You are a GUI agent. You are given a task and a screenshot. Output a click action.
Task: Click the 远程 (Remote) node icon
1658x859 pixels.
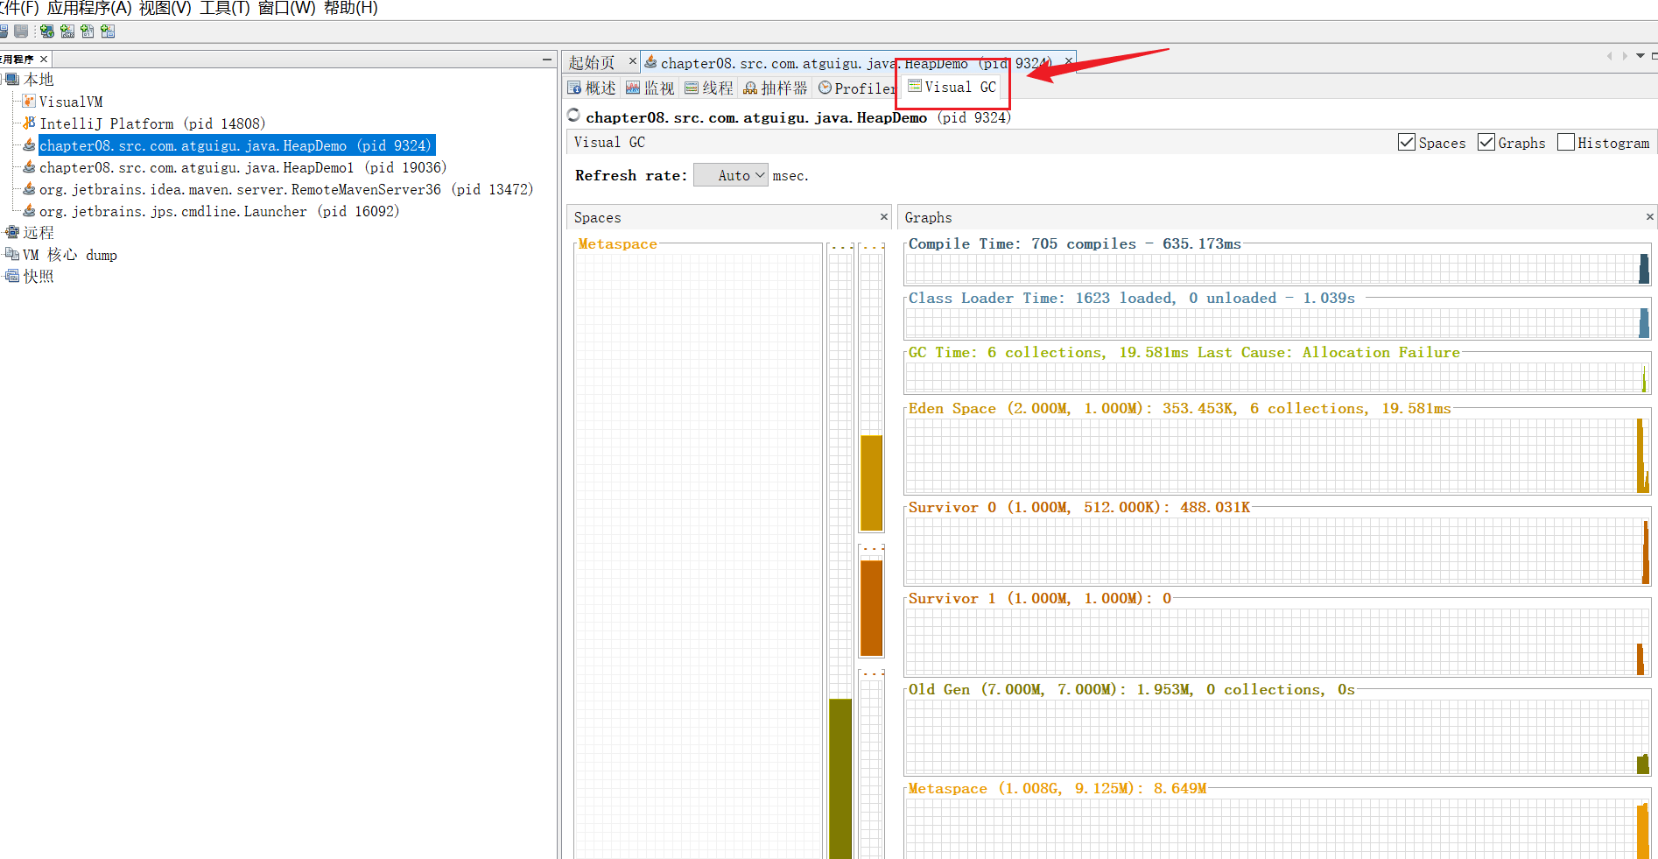[12, 232]
